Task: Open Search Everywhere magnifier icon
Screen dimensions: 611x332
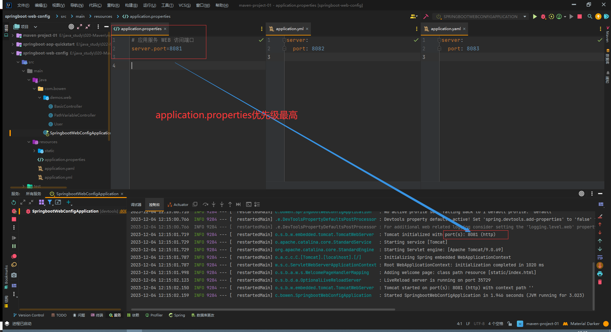Action: click(x=589, y=16)
